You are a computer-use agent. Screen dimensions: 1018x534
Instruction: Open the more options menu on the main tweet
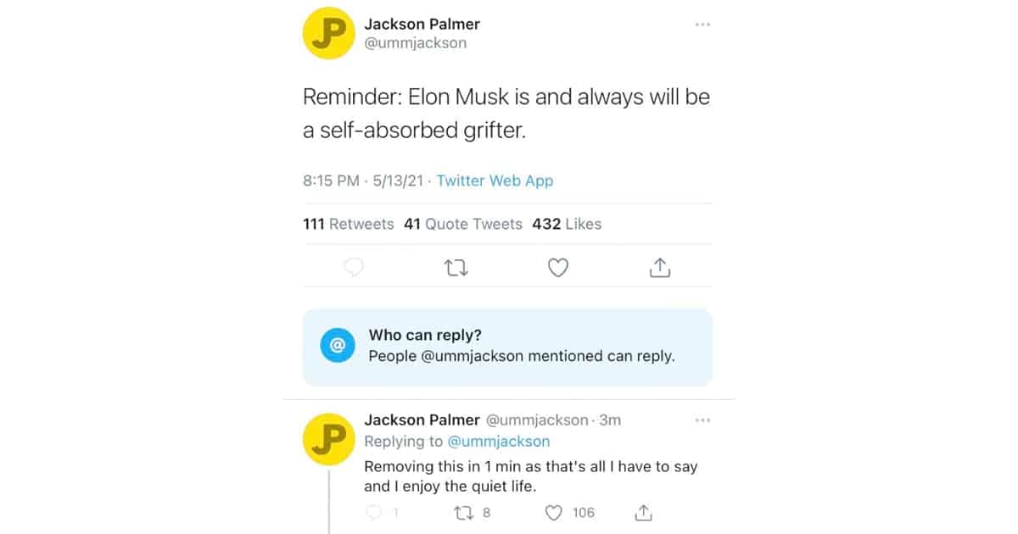pyautogui.click(x=702, y=25)
